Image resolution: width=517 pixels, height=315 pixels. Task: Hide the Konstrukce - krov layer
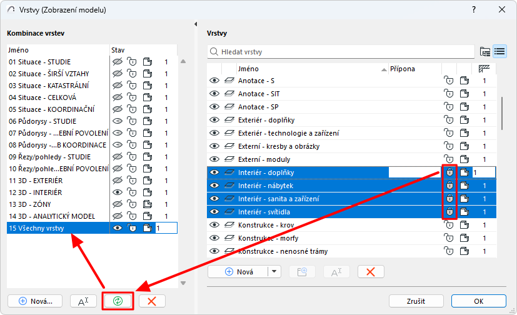pyautogui.click(x=214, y=225)
